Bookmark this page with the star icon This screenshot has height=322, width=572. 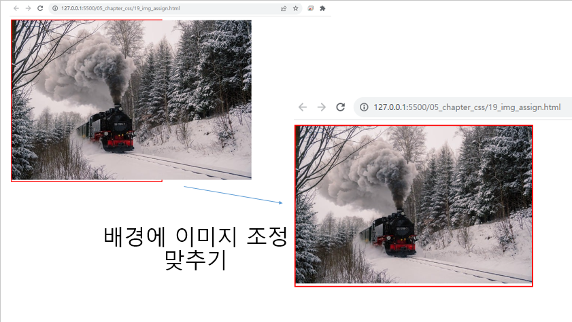click(295, 8)
